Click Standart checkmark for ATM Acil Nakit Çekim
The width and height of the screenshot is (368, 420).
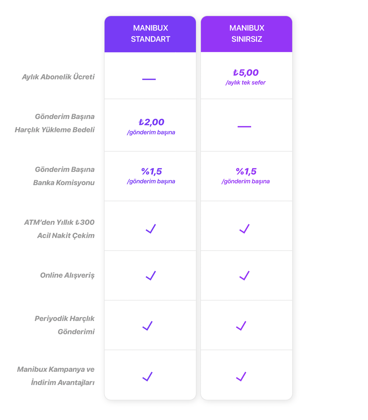[x=151, y=229]
